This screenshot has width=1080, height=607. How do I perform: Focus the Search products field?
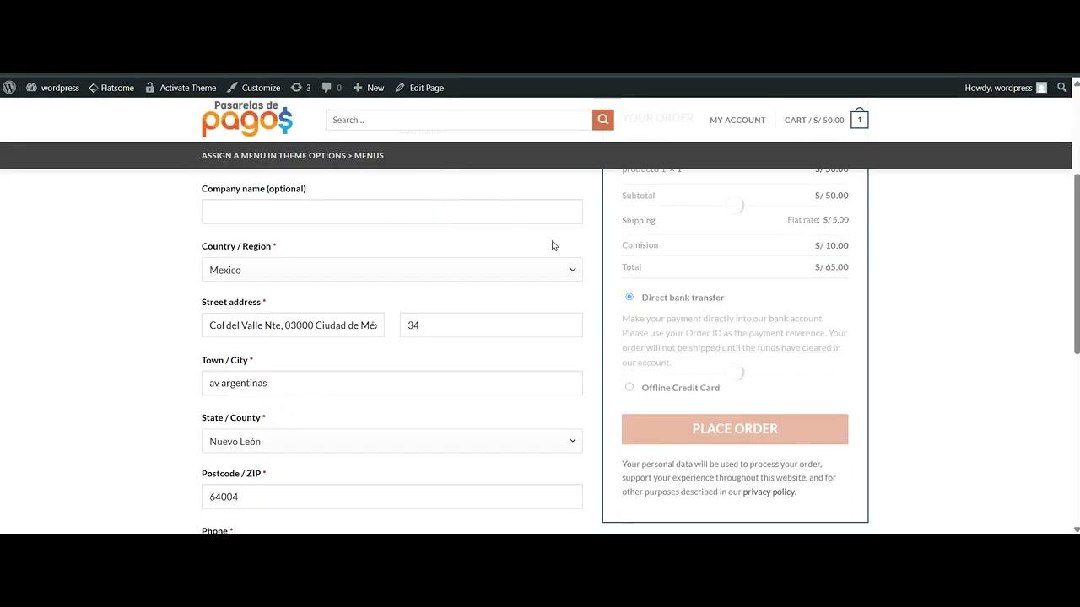tap(459, 120)
